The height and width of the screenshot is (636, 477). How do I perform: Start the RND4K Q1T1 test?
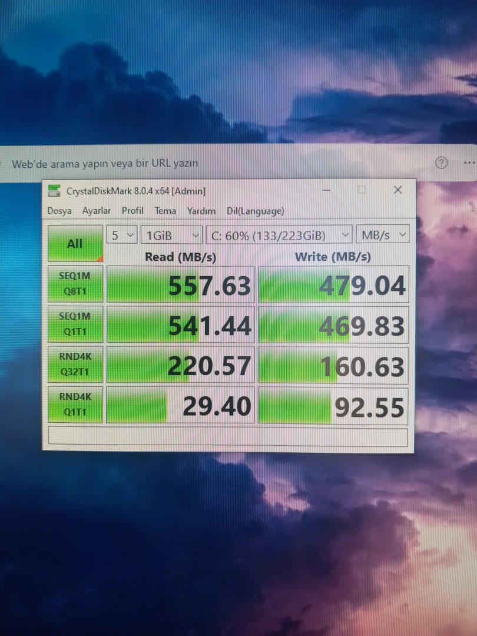[x=75, y=404]
